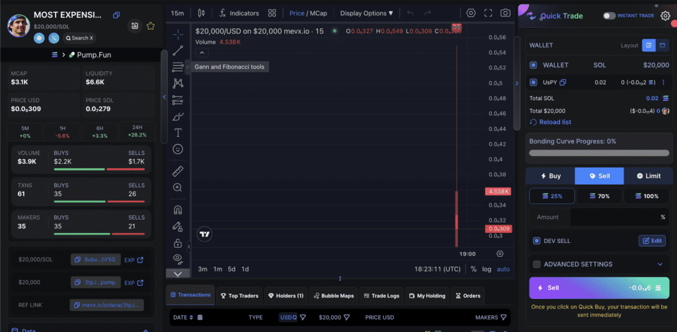Expand Advanced Settings chevron
The height and width of the screenshot is (332, 677).
pyautogui.click(x=660, y=264)
